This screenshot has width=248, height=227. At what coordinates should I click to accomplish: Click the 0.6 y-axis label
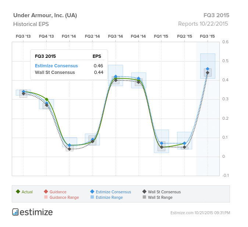[225, 42]
